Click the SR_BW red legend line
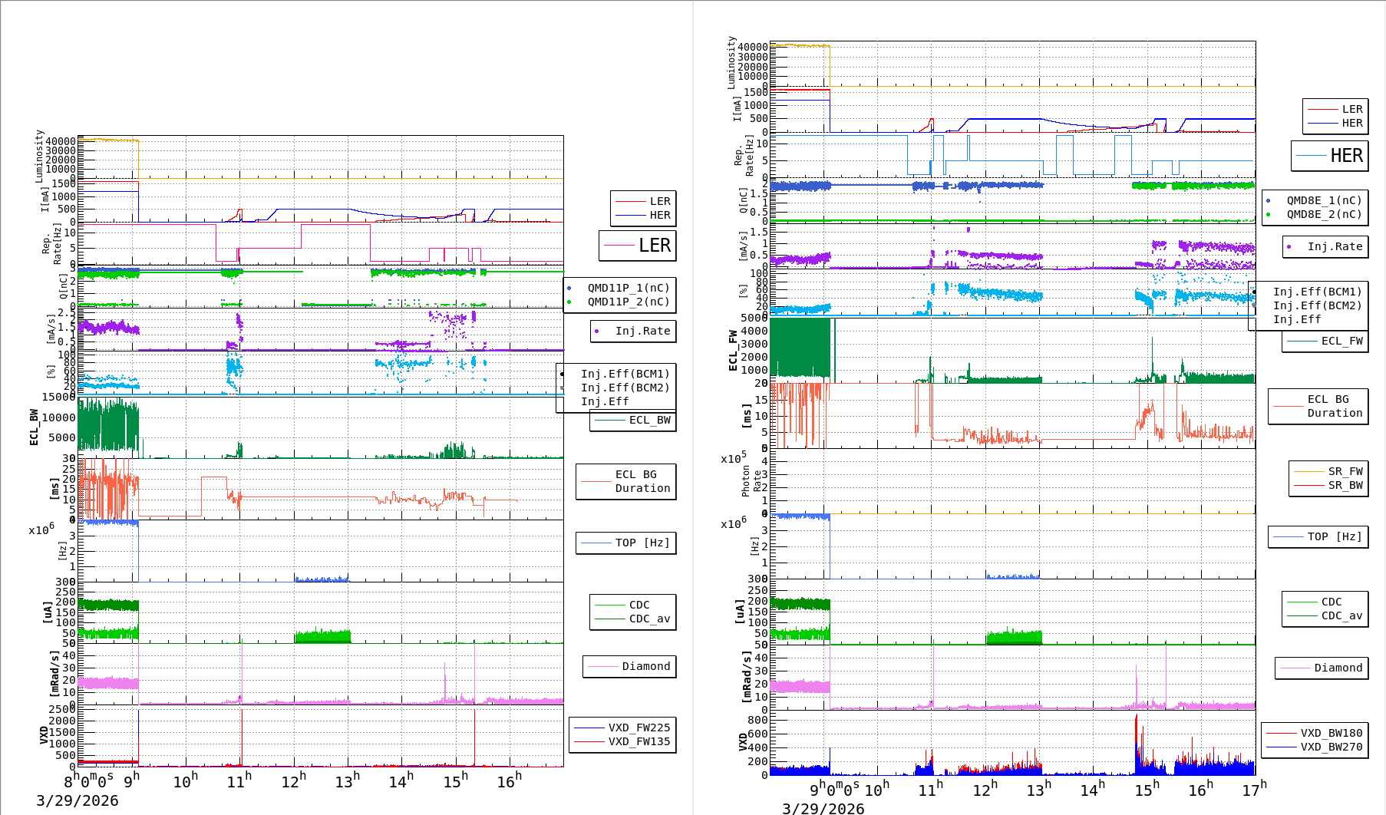 coord(1308,485)
